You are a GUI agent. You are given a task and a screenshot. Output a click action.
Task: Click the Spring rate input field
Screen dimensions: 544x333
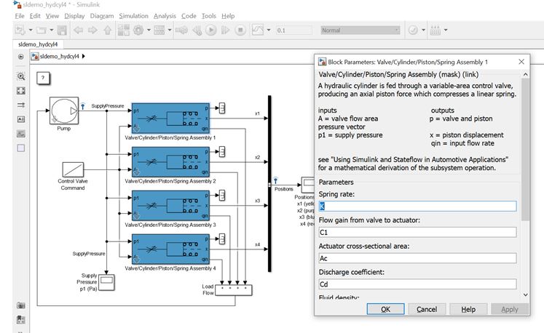417,206
